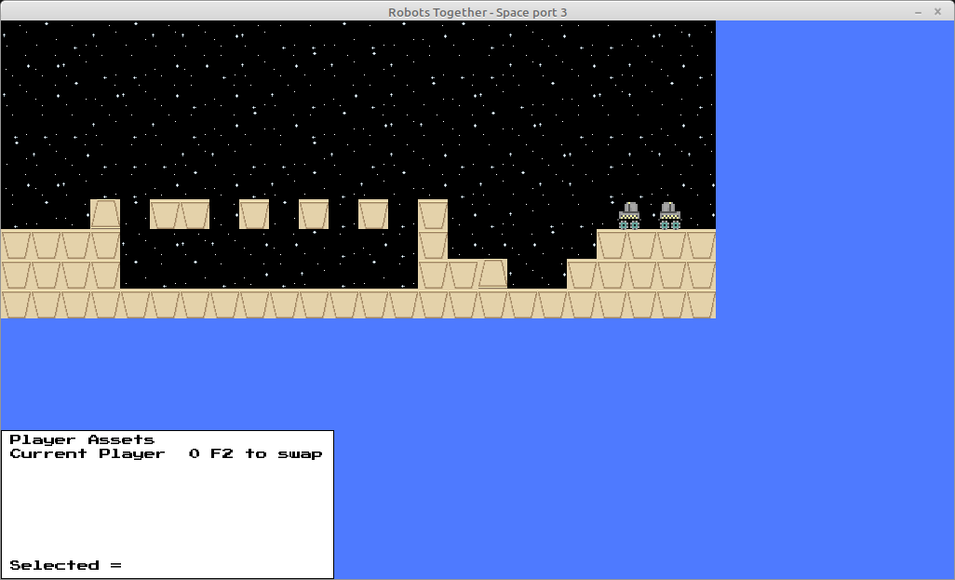This screenshot has width=955, height=580.
Task: Select the left robot on the ledge
Action: click(630, 215)
